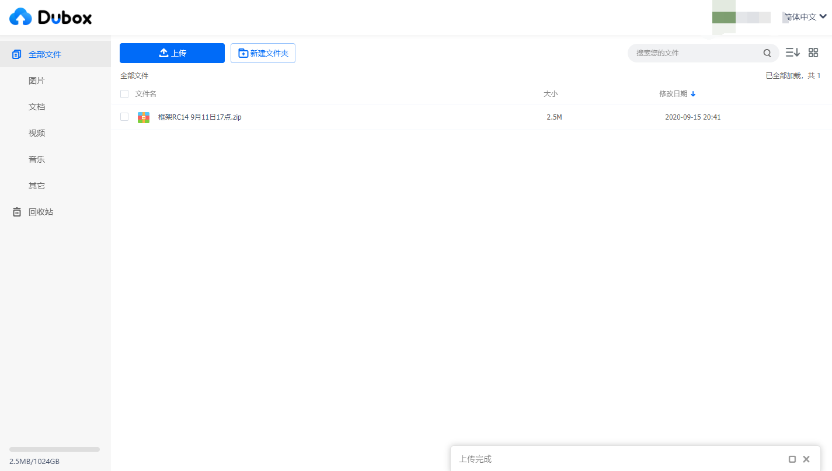
Task: Toggle the select-all checkbox beside 文件名
Action: (124, 94)
